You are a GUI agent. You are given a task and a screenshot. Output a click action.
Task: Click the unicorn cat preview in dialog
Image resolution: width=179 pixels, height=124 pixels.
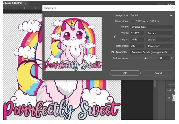coord(73,44)
